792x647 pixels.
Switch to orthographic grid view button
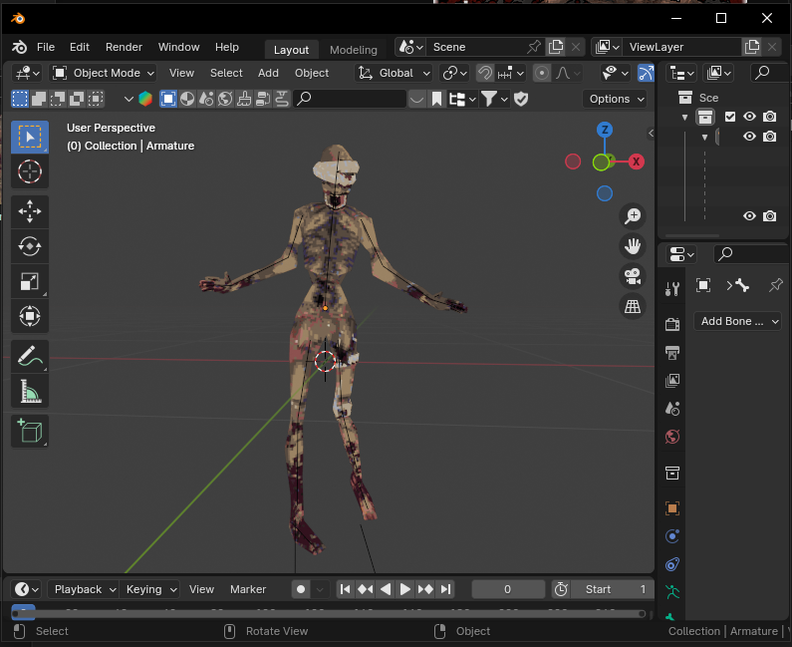point(633,306)
